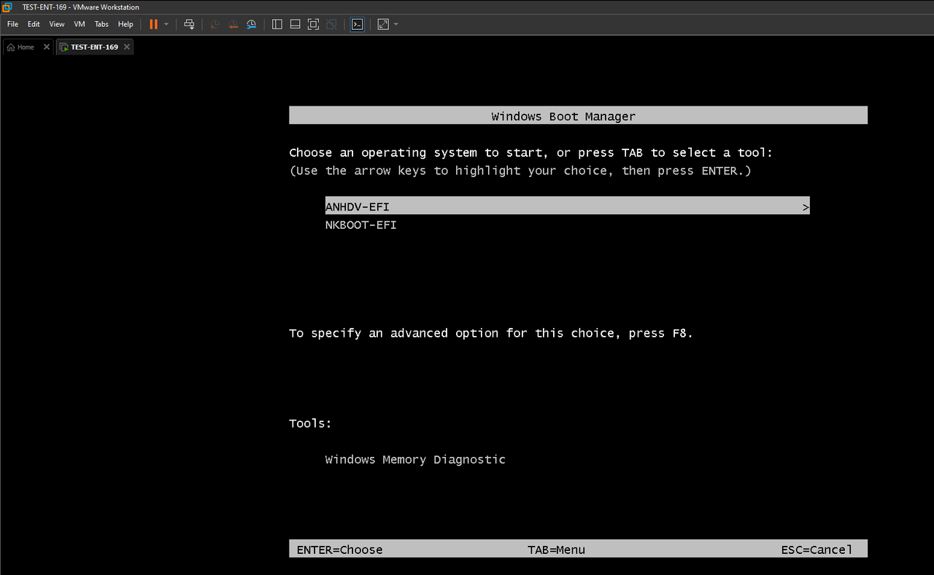Click the full screen mode icon

pos(314,24)
